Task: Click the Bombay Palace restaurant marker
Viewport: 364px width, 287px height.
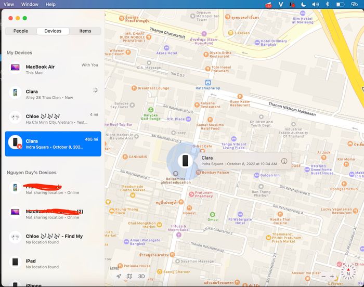Action: (x=198, y=172)
